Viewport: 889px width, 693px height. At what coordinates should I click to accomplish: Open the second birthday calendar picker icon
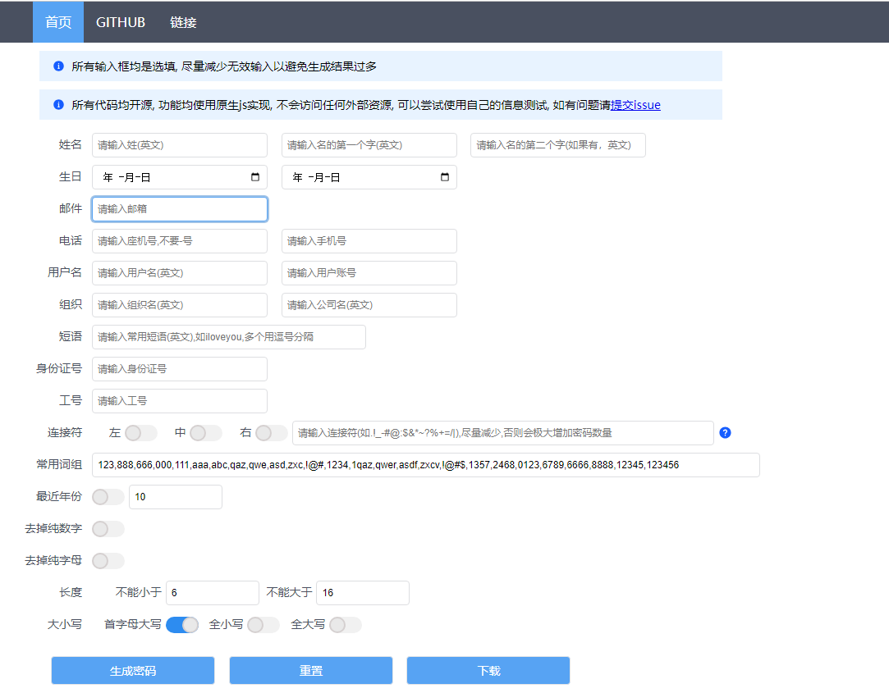pos(445,177)
